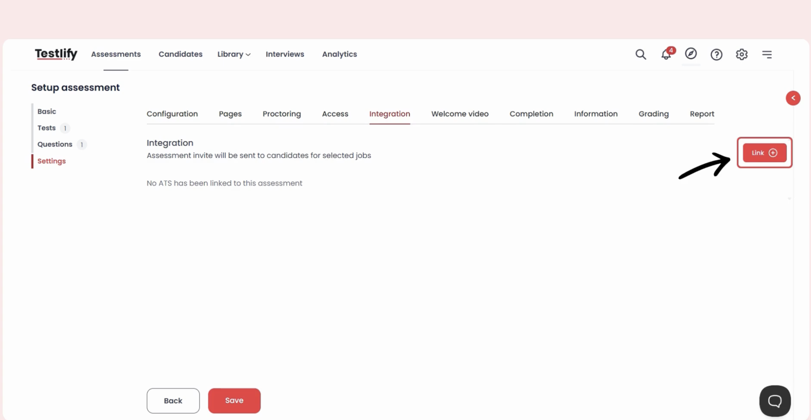Image resolution: width=811 pixels, height=420 pixels.
Task: Click the compass explore icon
Action: pyautogui.click(x=691, y=54)
